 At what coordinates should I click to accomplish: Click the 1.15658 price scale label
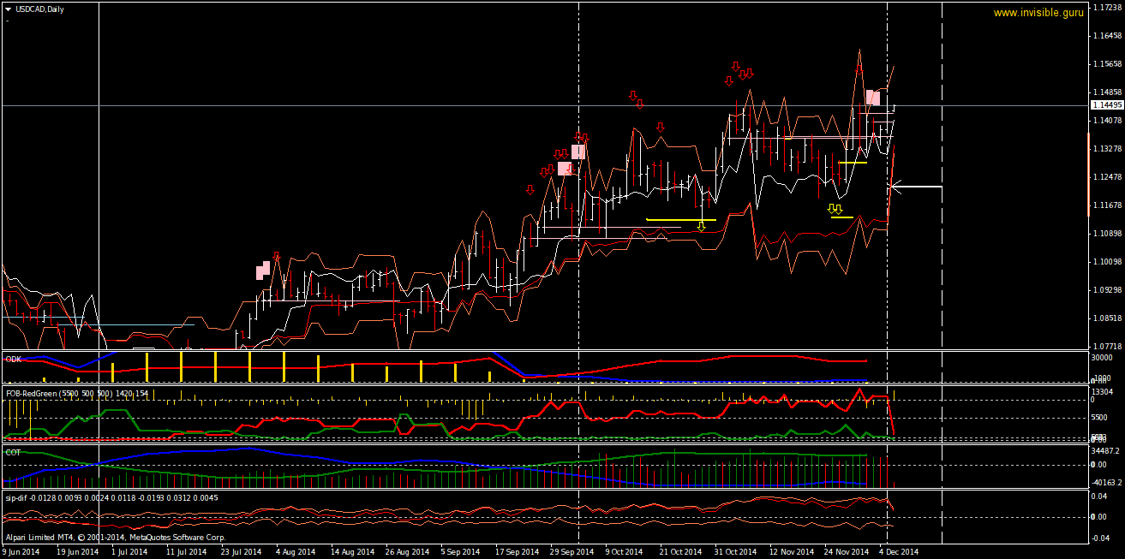point(1106,64)
